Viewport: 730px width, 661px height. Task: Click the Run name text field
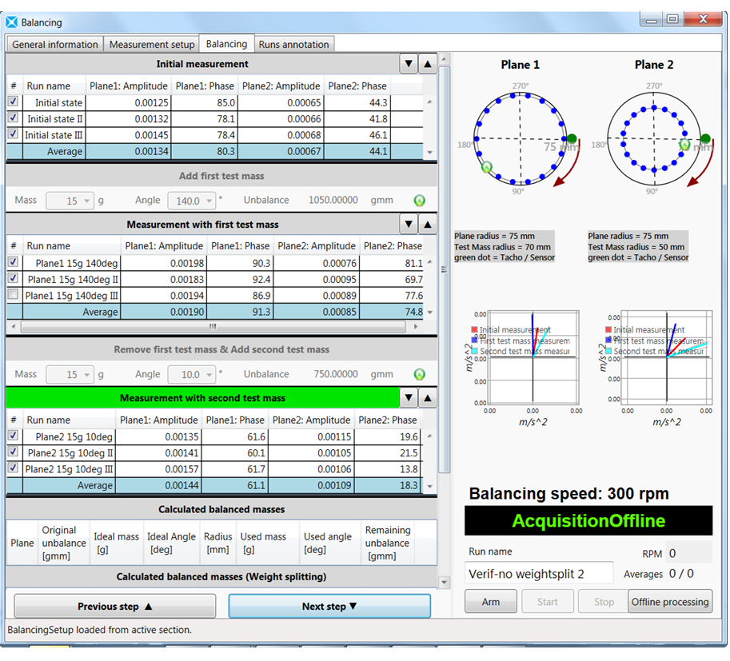coord(538,574)
